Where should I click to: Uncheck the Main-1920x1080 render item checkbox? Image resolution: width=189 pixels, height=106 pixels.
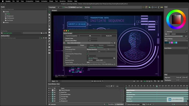(66, 43)
